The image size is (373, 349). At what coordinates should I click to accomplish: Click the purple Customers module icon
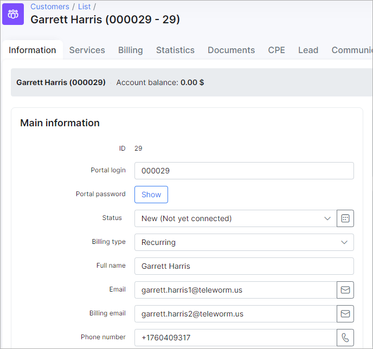click(x=13, y=14)
